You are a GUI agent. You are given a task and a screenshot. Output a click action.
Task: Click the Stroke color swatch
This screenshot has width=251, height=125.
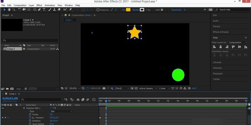coord(142,10)
